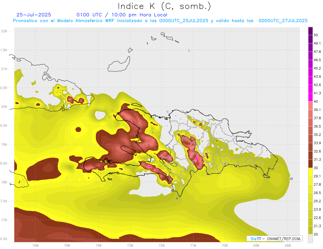Pick the gray colorbar segment below 20
Screen dimensions: 323x249
coord(311,239)
